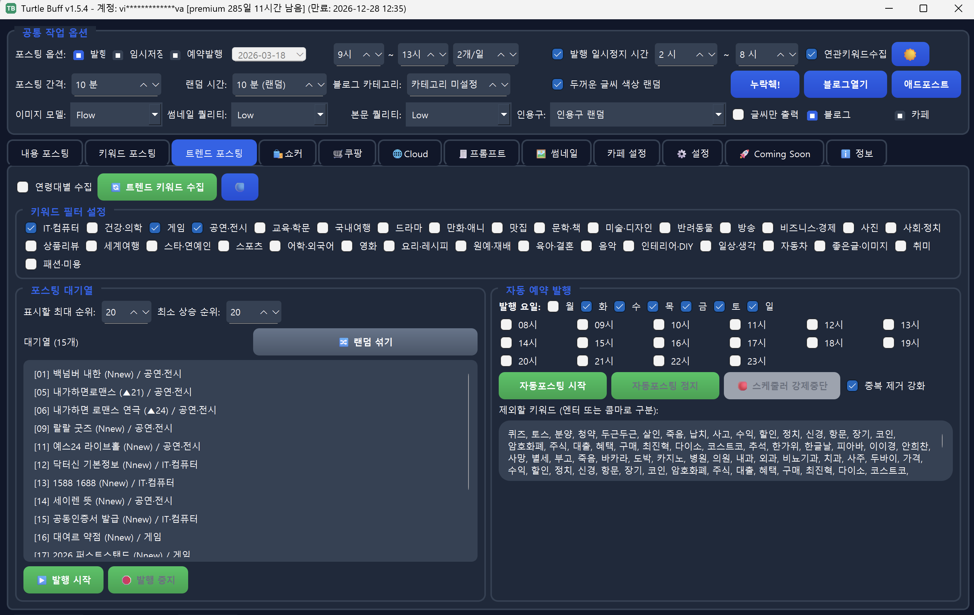The height and width of the screenshot is (615, 974).
Task: Click the excluded keywords text area
Action: [724, 451]
